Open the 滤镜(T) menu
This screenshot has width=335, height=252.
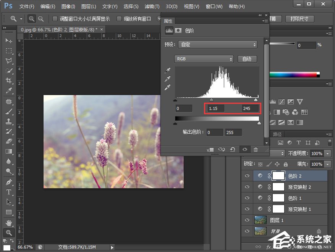coord(152,6)
